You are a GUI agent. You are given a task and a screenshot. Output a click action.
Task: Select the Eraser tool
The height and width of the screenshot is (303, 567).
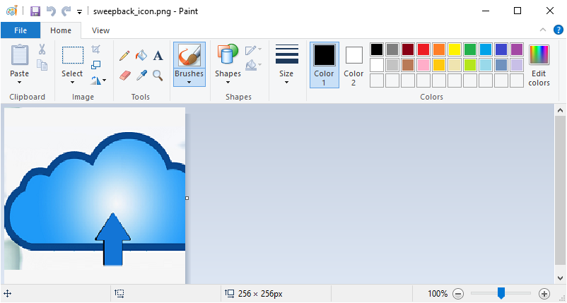point(124,75)
